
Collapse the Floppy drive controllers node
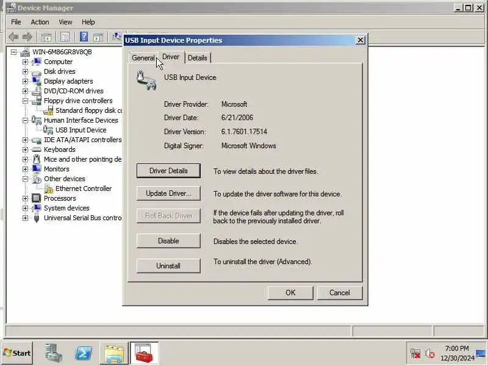[x=25, y=101]
